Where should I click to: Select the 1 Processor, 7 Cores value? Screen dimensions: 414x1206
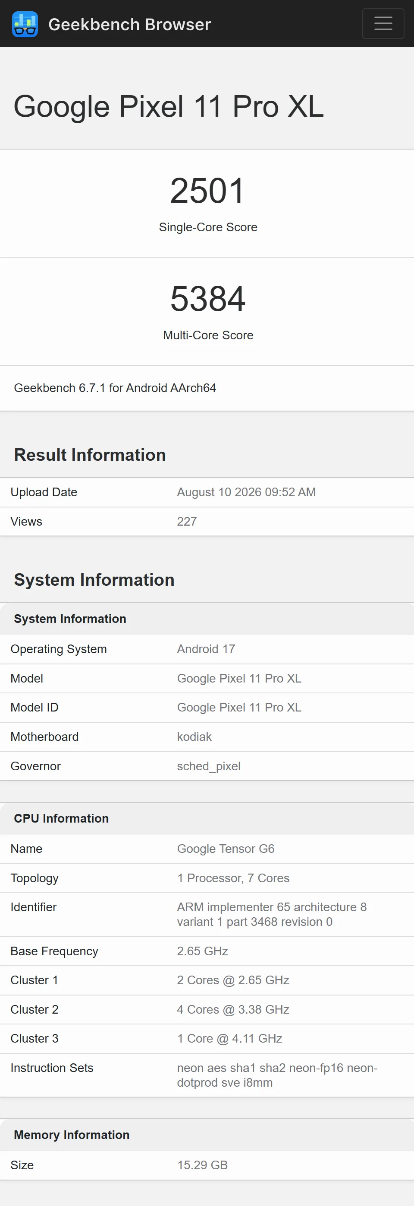(233, 878)
